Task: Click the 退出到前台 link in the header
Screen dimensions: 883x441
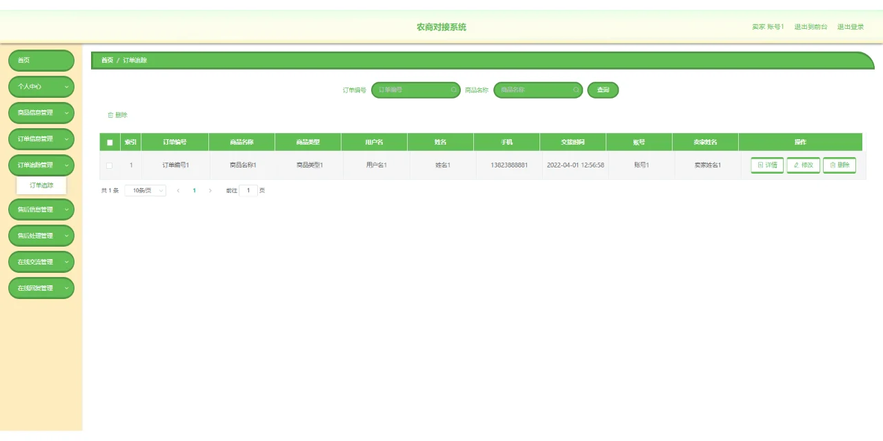Action: pyautogui.click(x=811, y=26)
